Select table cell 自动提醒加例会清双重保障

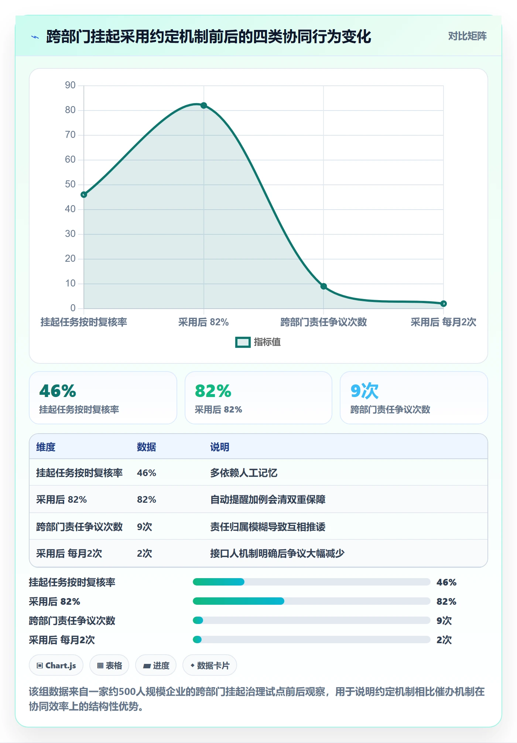coord(268,500)
